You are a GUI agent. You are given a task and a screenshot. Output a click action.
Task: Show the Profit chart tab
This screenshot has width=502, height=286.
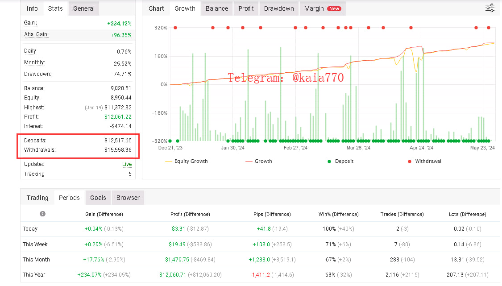pos(246,8)
